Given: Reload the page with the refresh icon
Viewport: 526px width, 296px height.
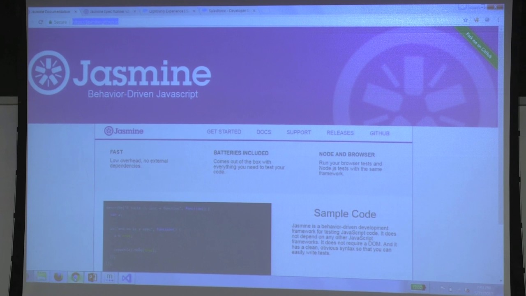Looking at the screenshot, I should click(x=40, y=22).
